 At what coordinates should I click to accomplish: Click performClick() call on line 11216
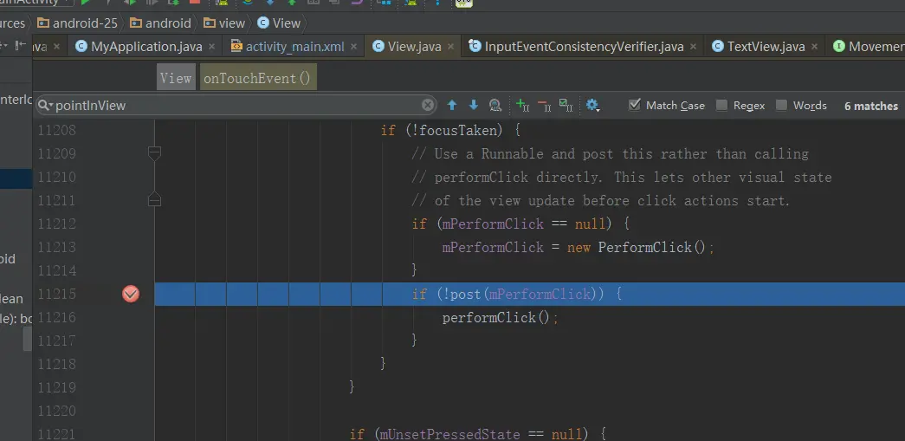coord(496,317)
